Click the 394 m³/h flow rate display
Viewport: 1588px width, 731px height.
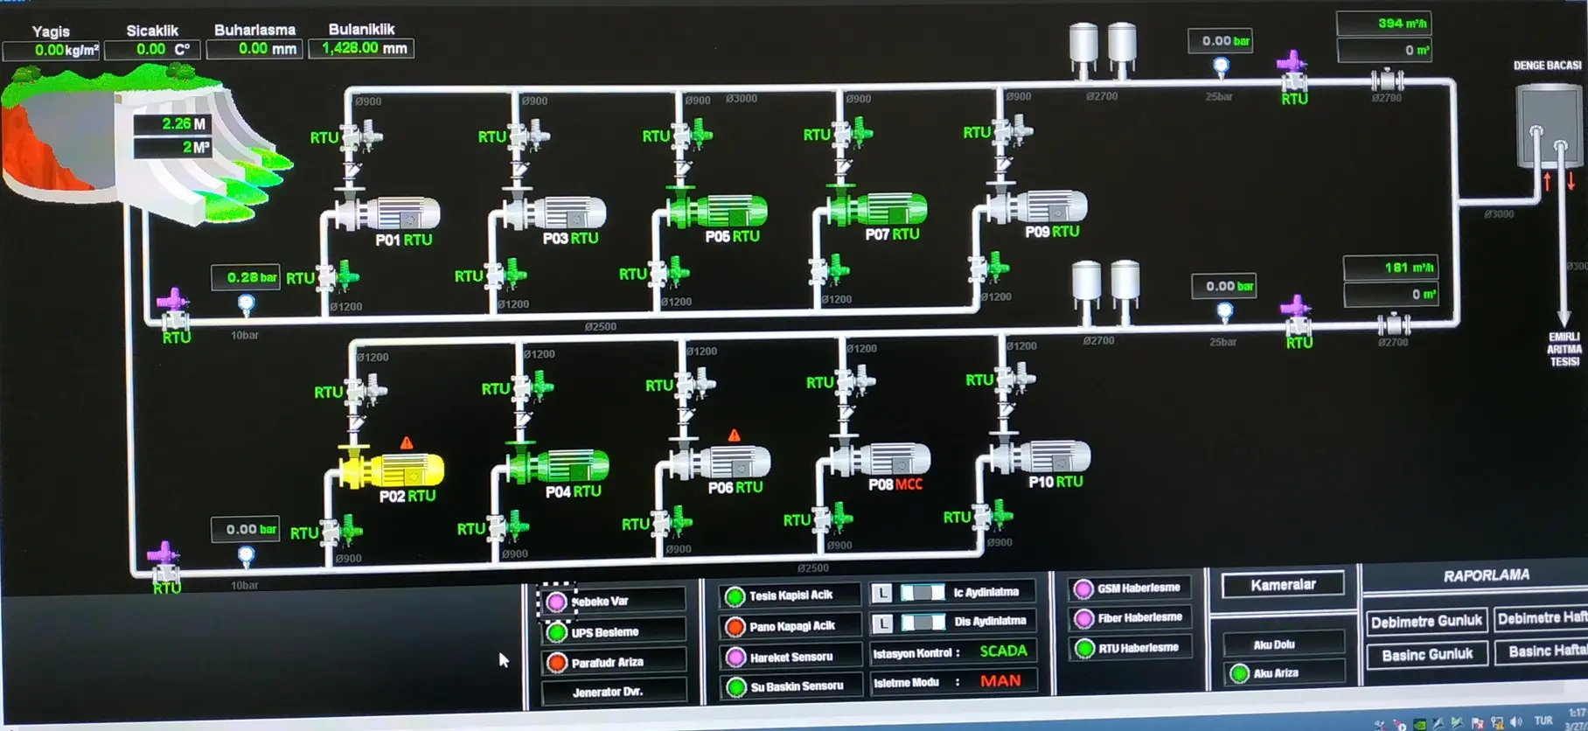[x=1385, y=24]
